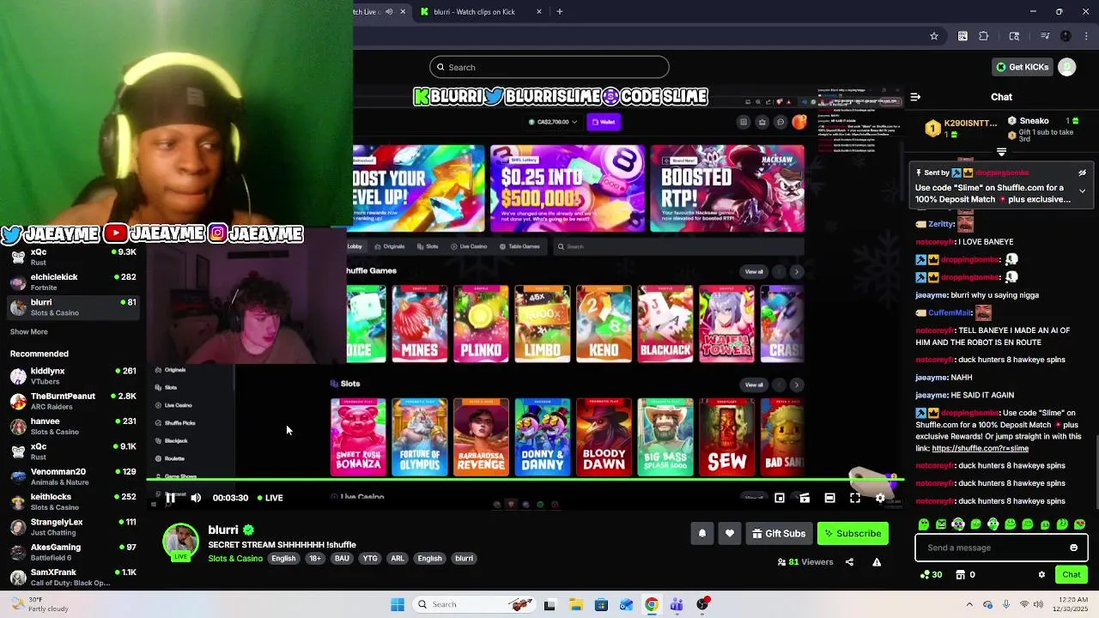Open the user profile avatar menu

point(1067,67)
